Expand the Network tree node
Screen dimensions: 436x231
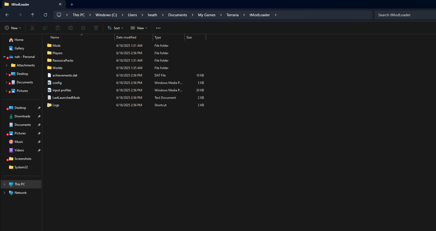[4, 193]
